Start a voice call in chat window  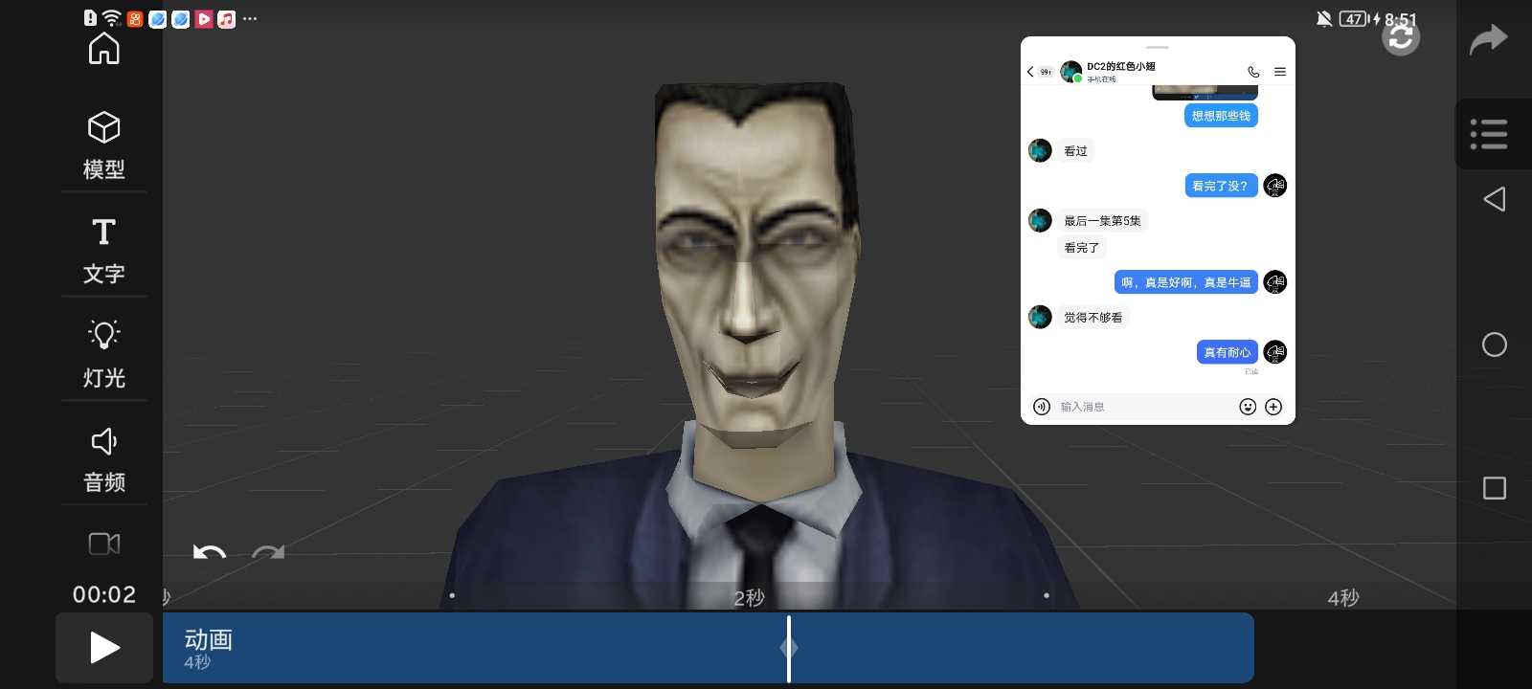[x=1253, y=72]
